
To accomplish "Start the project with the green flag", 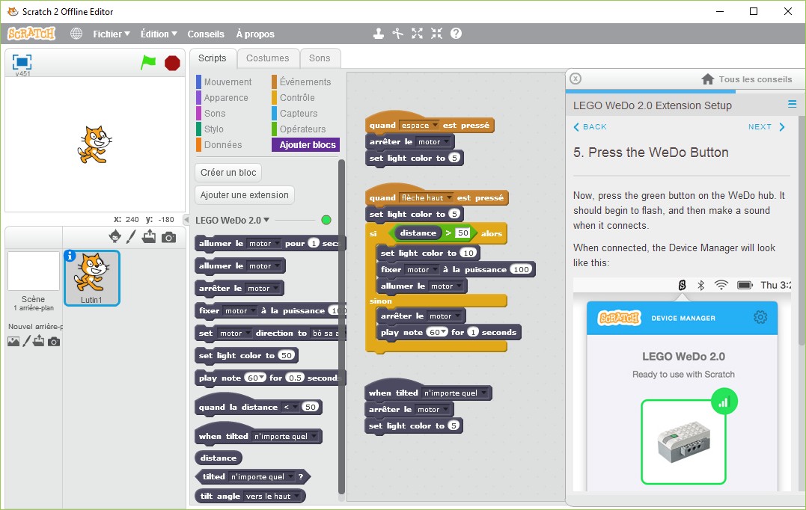I will tap(148, 63).
